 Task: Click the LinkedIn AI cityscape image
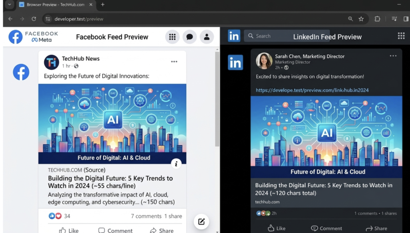click(326, 137)
